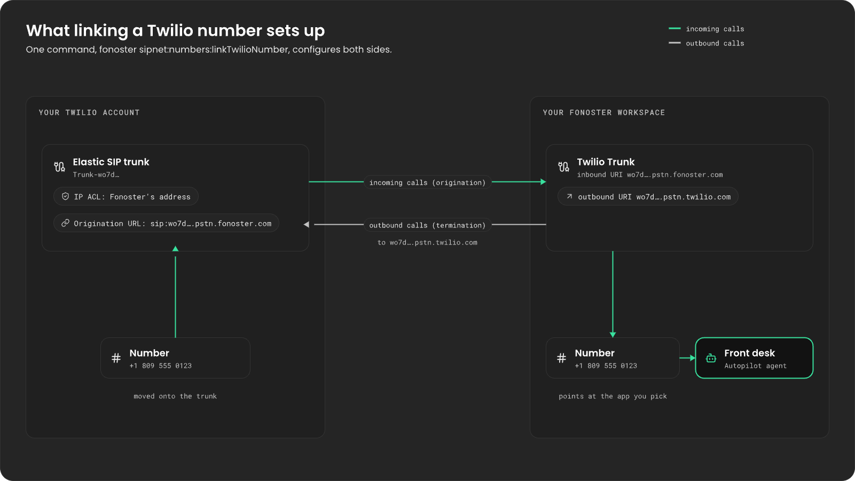
Task: Click the IP ACL: Fonoster's address pill
Action: point(126,196)
